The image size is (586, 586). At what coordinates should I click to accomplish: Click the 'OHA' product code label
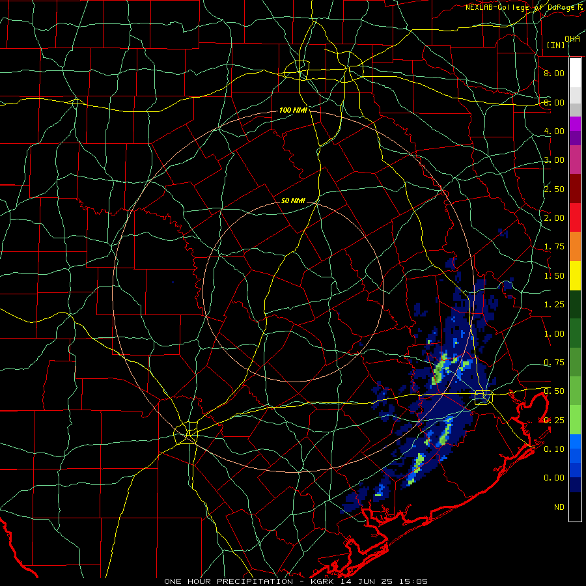[x=572, y=39]
